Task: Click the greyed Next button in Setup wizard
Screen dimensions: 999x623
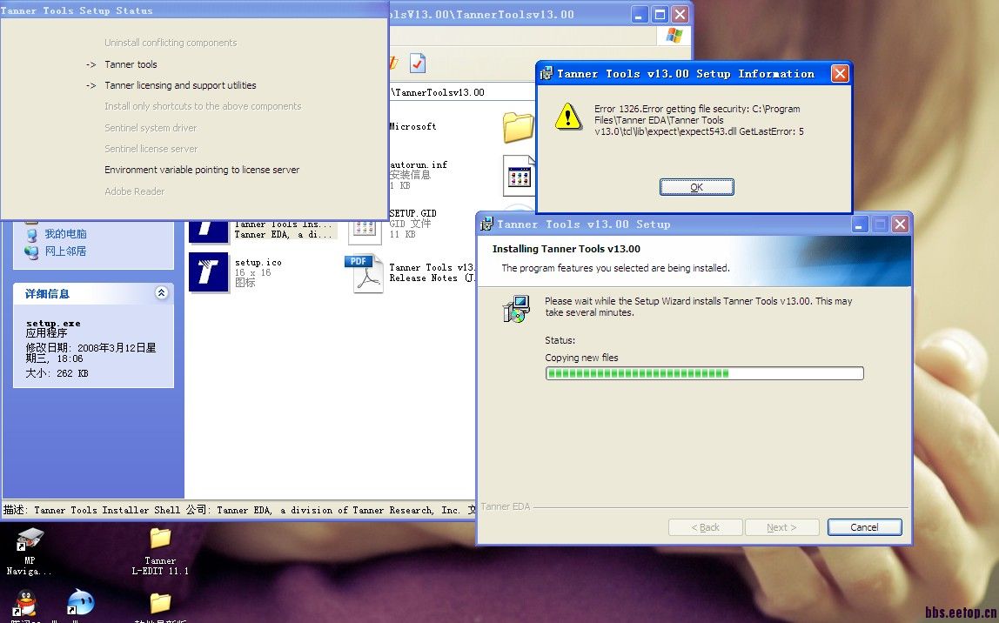Action: 781,527
